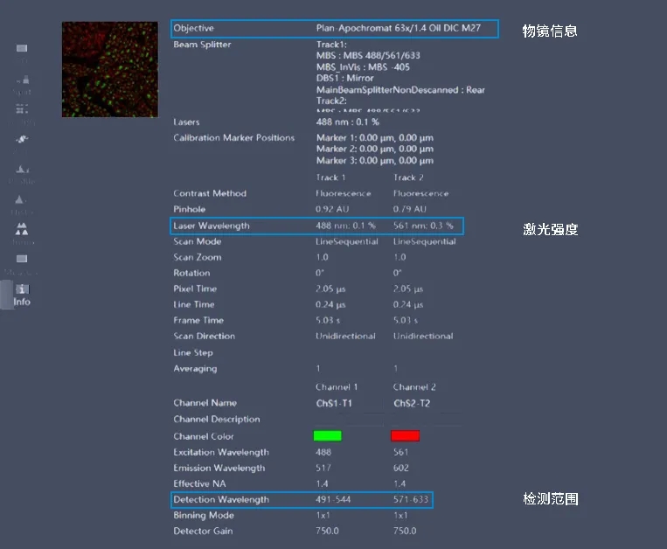667x549 pixels.
Task: Click the green Channel 1 color swatch
Action: click(328, 436)
